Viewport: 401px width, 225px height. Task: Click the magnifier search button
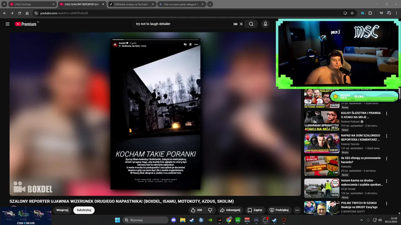click(x=251, y=24)
